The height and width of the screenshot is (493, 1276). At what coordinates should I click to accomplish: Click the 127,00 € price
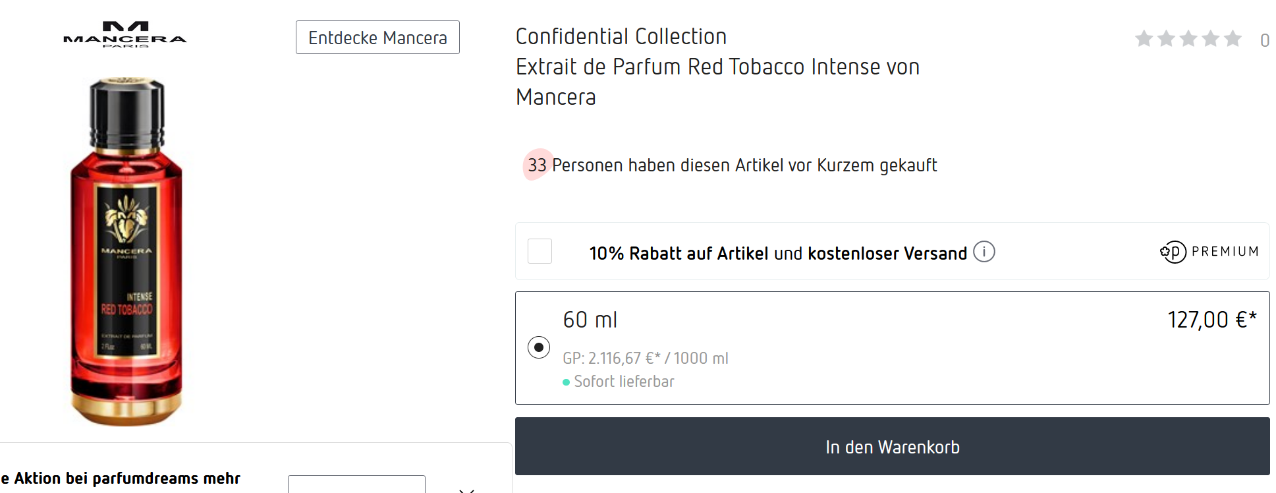(x=1211, y=320)
